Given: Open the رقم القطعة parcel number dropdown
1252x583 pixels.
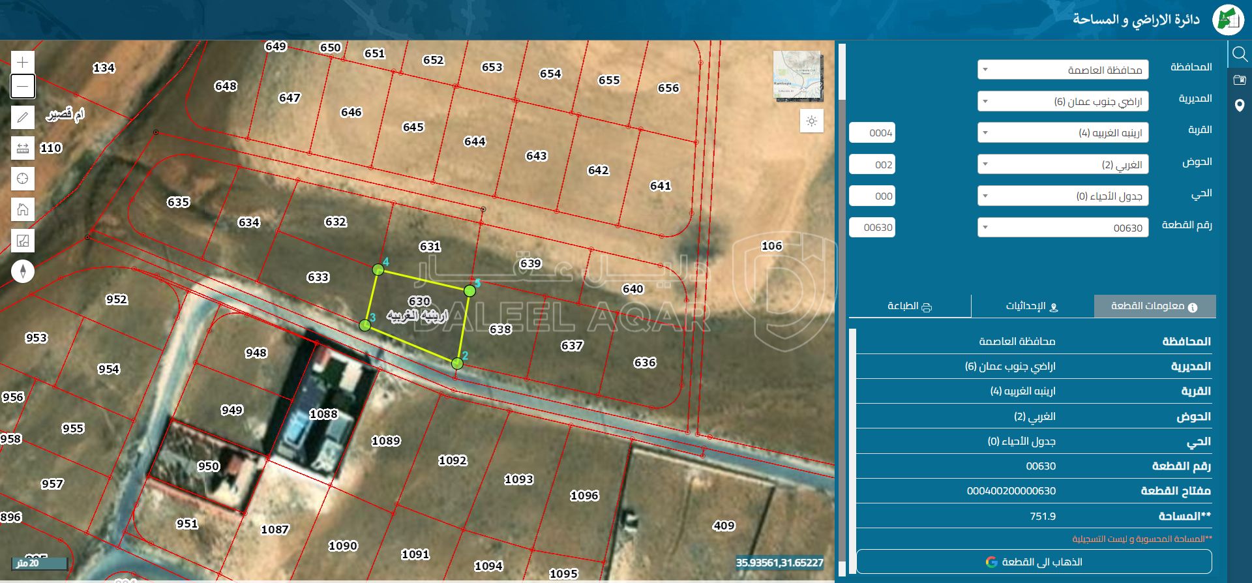Looking at the screenshot, I should 1062,228.
